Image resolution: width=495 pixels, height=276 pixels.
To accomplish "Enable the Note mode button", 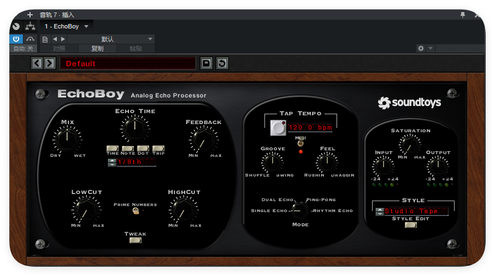I will click(128, 149).
